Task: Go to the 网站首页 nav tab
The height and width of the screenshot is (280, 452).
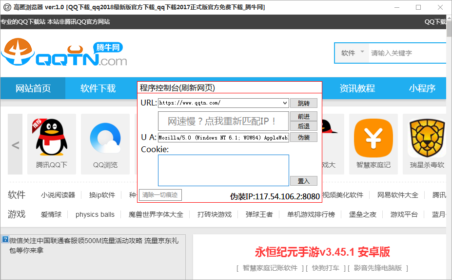Action: click(x=33, y=88)
